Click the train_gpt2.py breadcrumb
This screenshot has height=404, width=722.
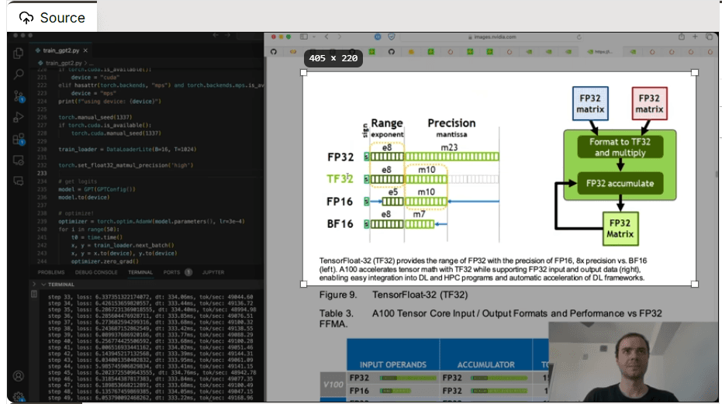[63, 63]
